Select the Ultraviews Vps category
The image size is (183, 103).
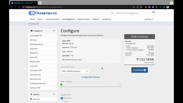click(x=43, y=75)
